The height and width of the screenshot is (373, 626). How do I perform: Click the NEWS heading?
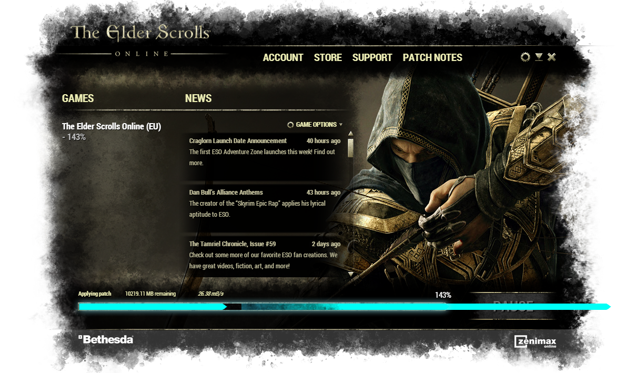tap(198, 98)
